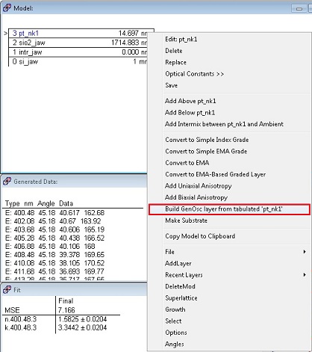Click the Model window title icon

pos(7,7)
